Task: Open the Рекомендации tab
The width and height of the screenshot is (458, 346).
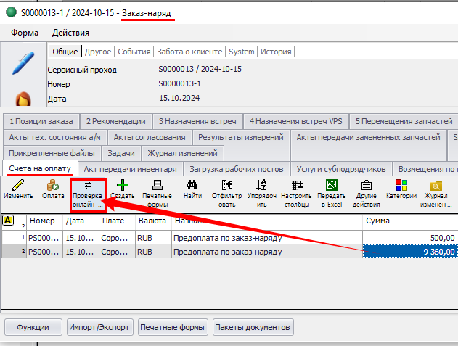Action: [115, 121]
